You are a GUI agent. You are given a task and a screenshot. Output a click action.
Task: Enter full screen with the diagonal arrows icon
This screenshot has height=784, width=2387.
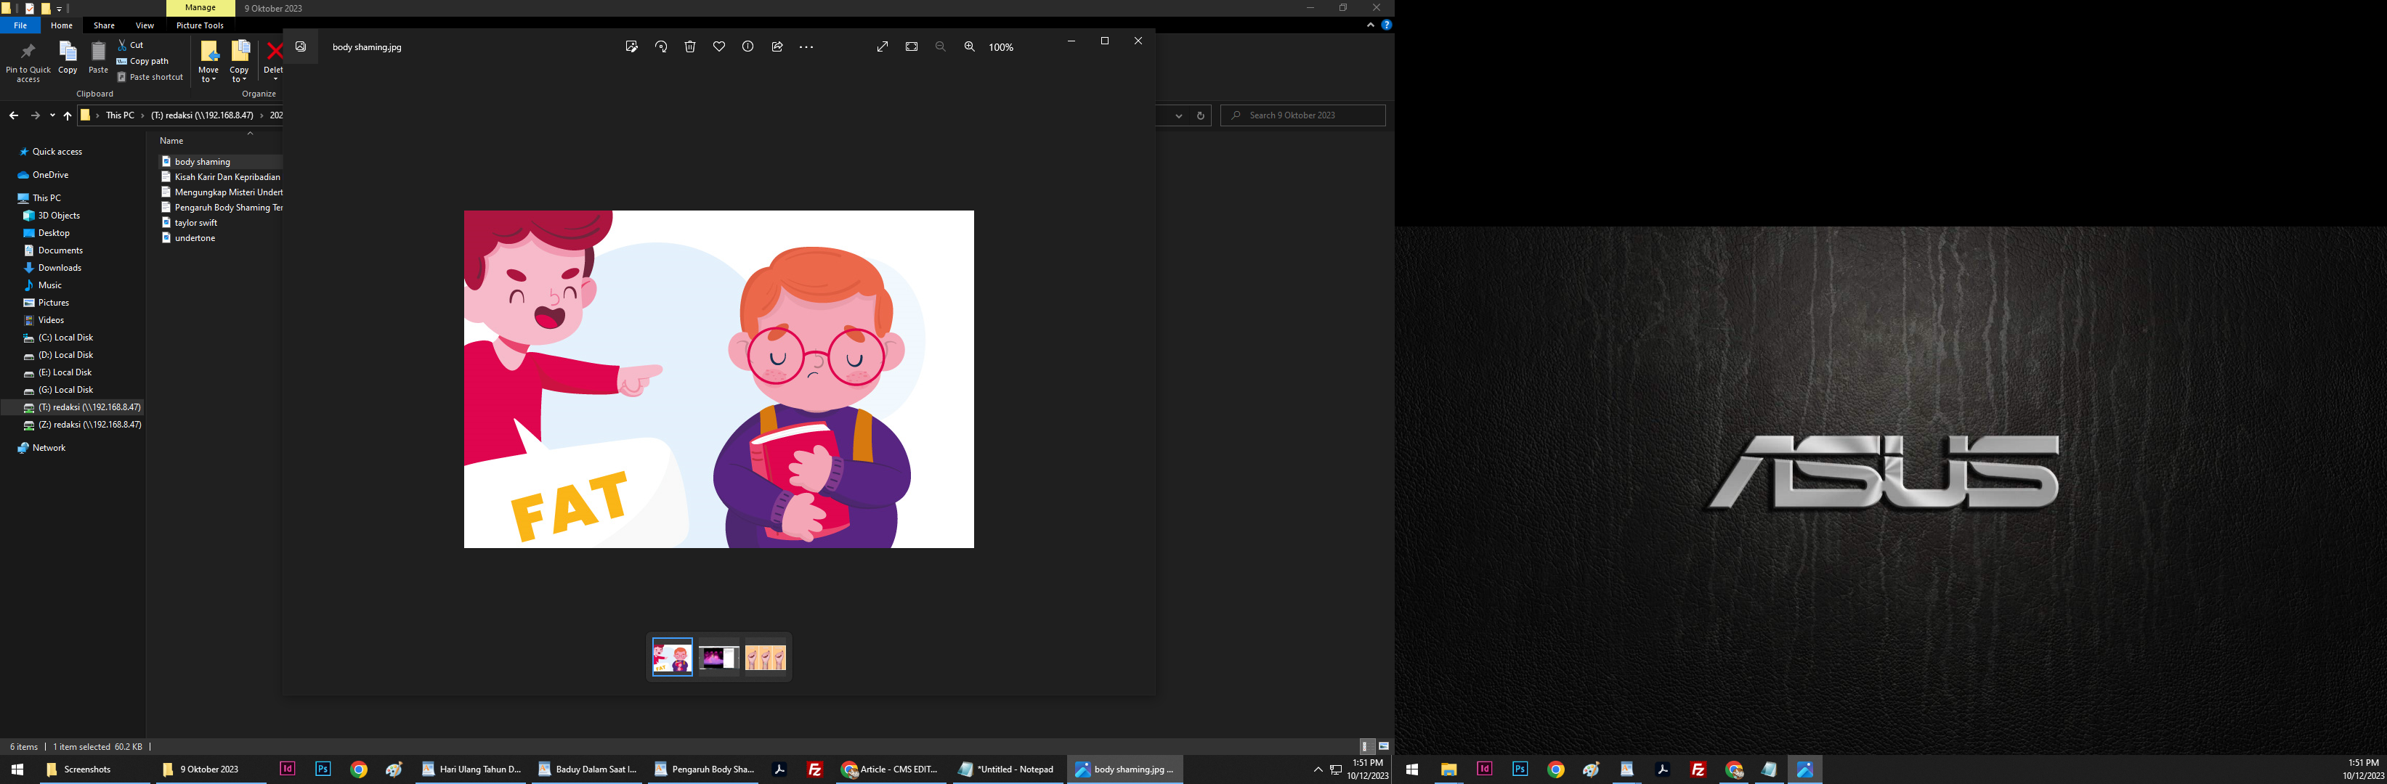pos(882,47)
